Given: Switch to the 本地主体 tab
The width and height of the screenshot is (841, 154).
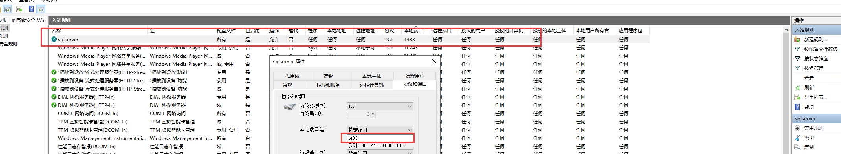Looking at the screenshot, I should point(372,76).
